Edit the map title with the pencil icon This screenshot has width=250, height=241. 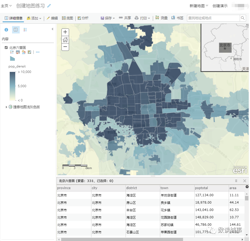(49, 6)
